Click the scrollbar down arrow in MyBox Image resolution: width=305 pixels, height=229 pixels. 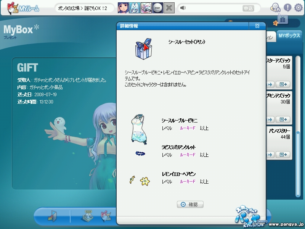pyautogui.click(x=298, y=195)
